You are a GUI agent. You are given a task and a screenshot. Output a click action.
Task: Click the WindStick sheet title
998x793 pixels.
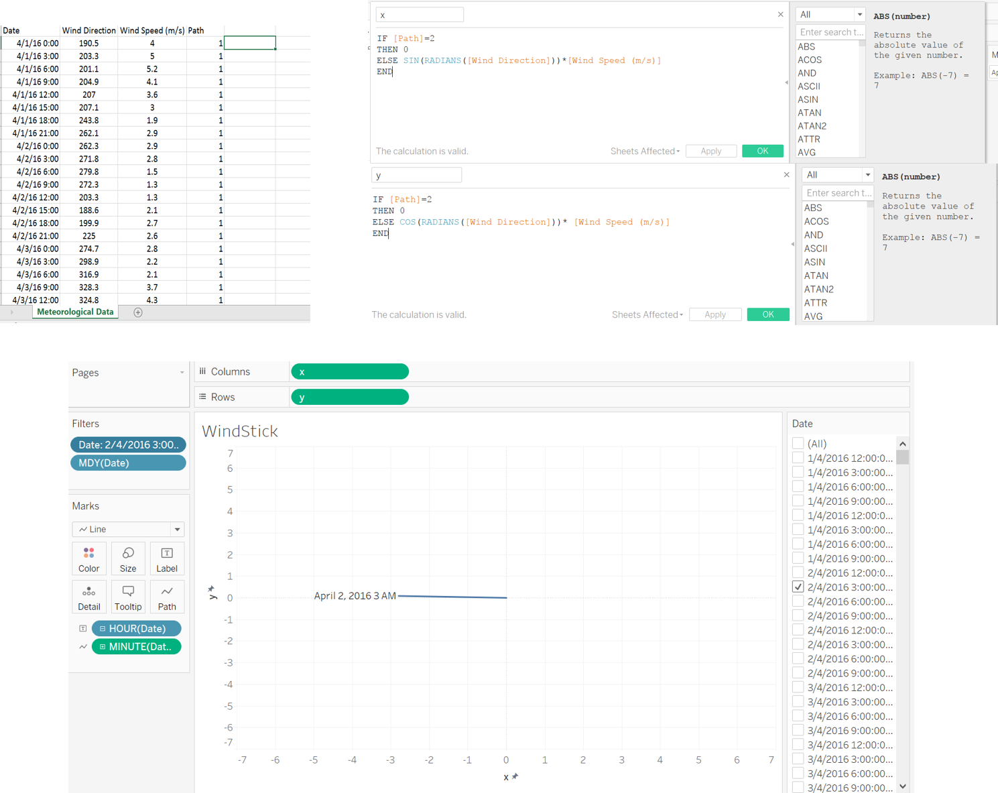[x=240, y=431]
